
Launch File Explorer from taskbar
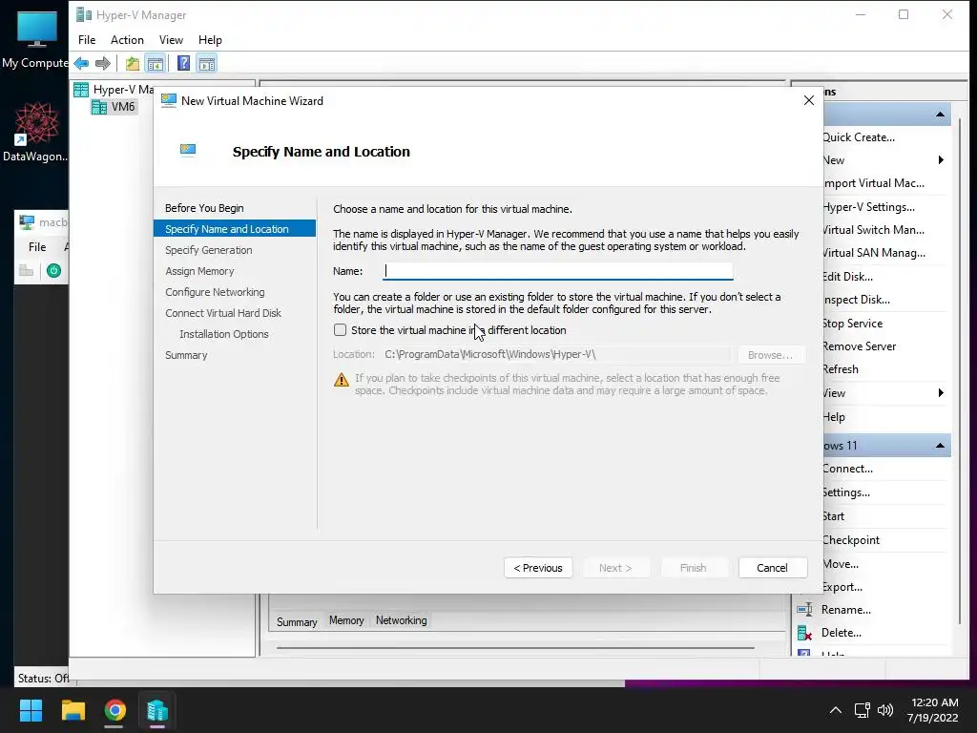click(x=73, y=710)
